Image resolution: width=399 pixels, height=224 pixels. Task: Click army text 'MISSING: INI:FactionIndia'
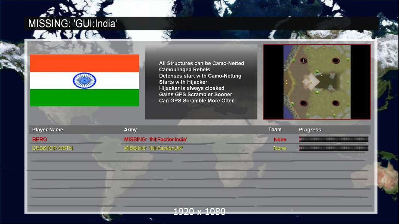pos(155,139)
